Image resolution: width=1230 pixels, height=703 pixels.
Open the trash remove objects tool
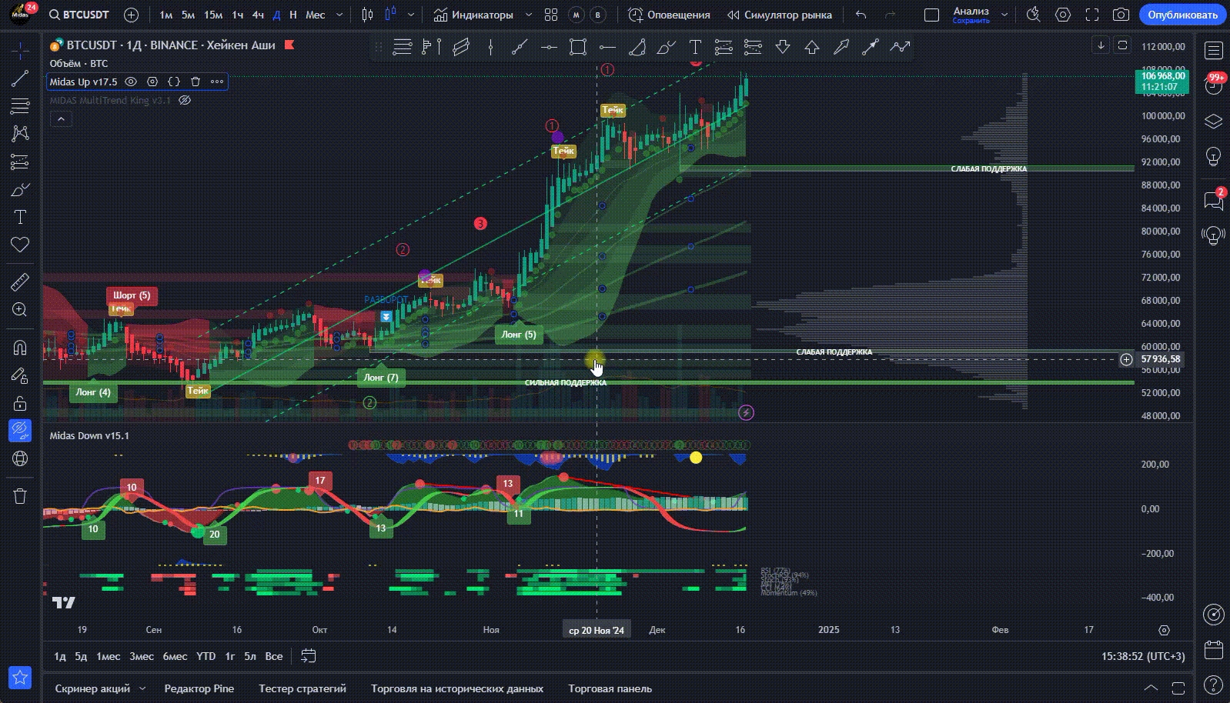pyautogui.click(x=20, y=496)
